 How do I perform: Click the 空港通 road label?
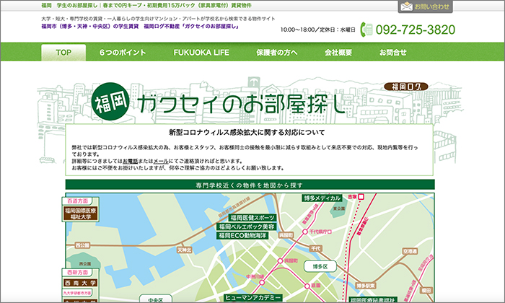[410, 251]
